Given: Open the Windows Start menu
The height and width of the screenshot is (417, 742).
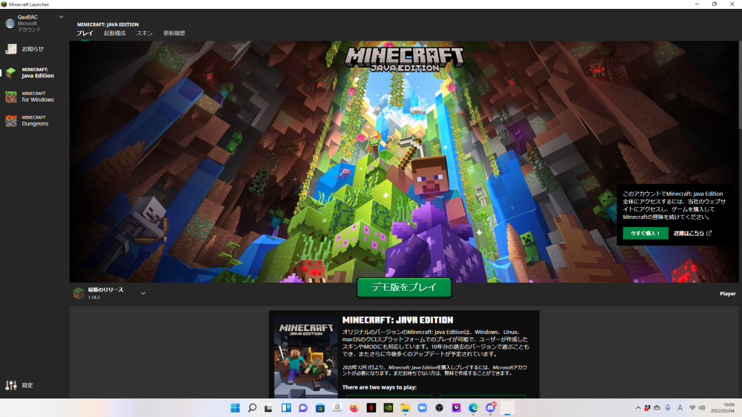Looking at the screenshot, I should [x=235, y=408].
